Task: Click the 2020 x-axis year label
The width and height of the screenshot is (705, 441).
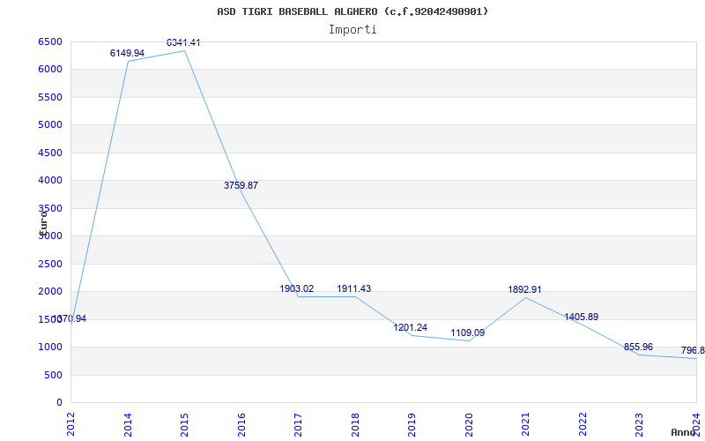Action: (x=469, y=424)
